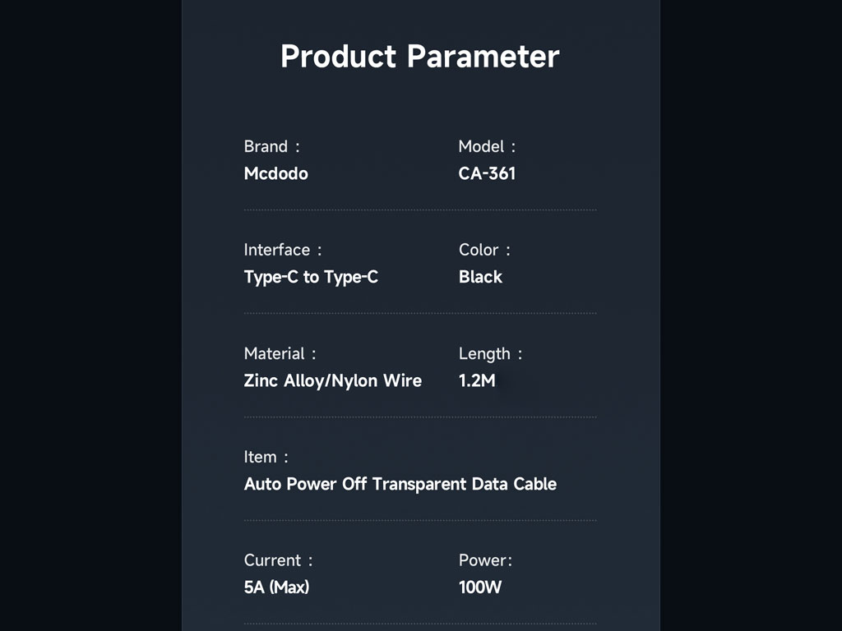Screen dimensions: 842x631
Task: Select the 5A (Max) current value
Action: click(x=276, y=587)
